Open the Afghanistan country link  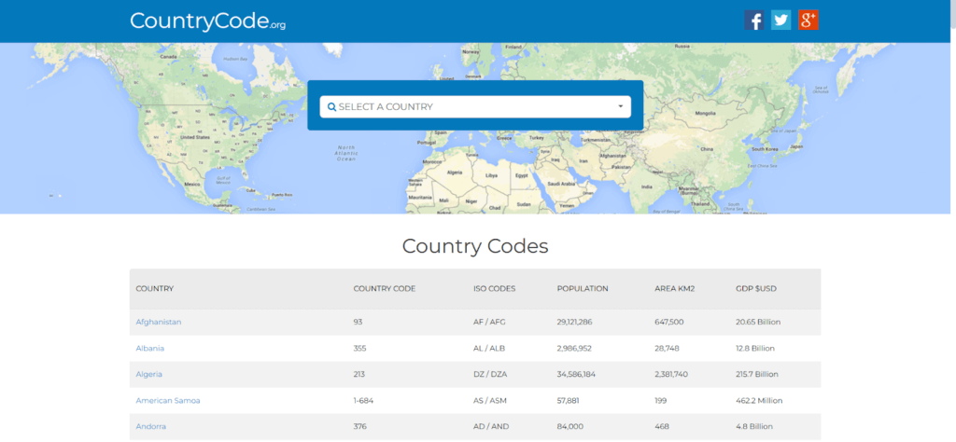point(159,322)
